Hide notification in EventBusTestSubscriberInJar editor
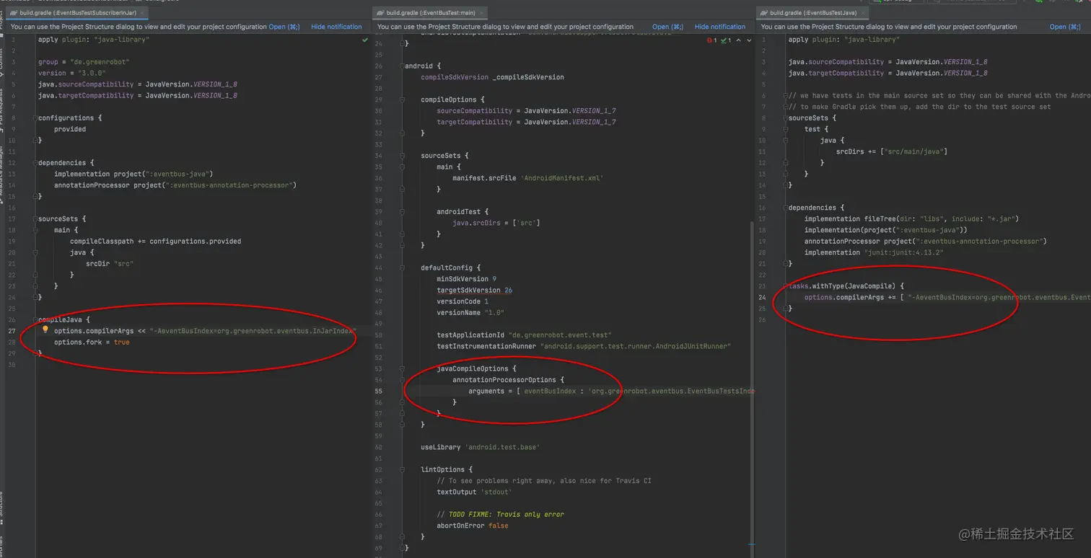Screen dimensions: 1091x558 coord(336,27)
